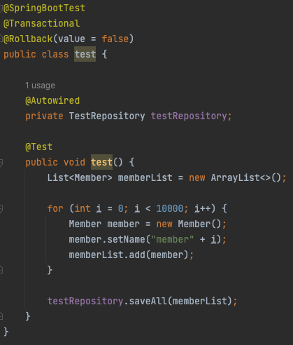Screen dimensions: 293x345
Task: Collapse the class annotations fold marker
Action: coord(1,8)
